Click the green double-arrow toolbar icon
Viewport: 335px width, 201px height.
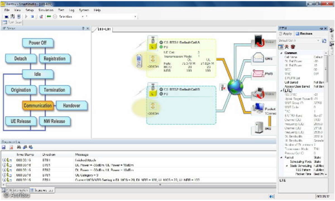[49, 16]
